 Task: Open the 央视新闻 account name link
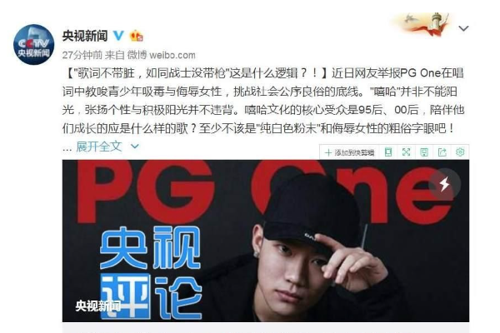coord(85,36)
